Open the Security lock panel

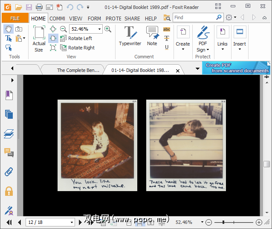9,191
